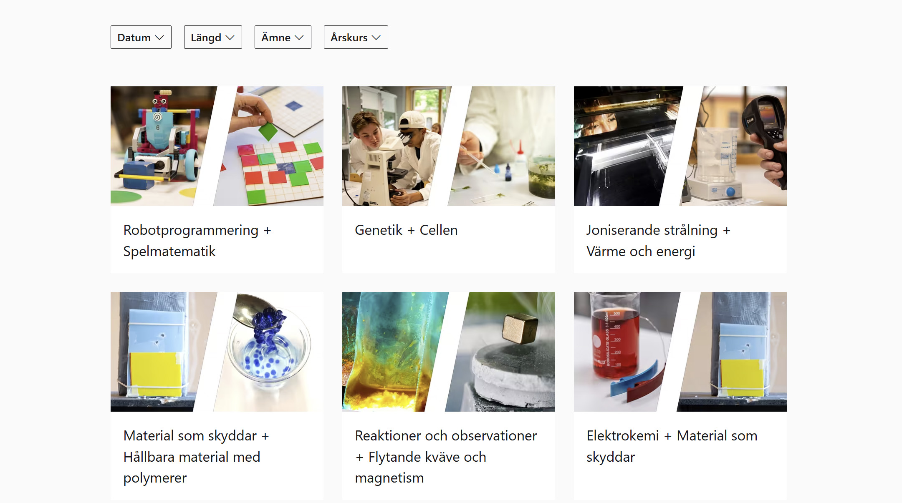The image size is (902, 503).
Task: Click the chevron arrow in the Längd filter
Action: (230, 38)
